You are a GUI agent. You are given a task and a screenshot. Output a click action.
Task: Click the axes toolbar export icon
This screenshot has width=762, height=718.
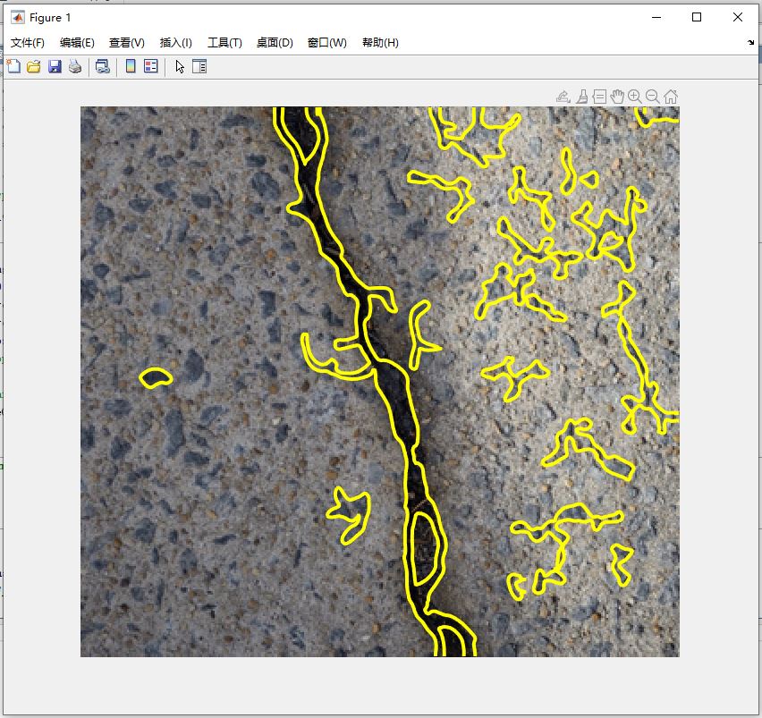click(563, 97)
